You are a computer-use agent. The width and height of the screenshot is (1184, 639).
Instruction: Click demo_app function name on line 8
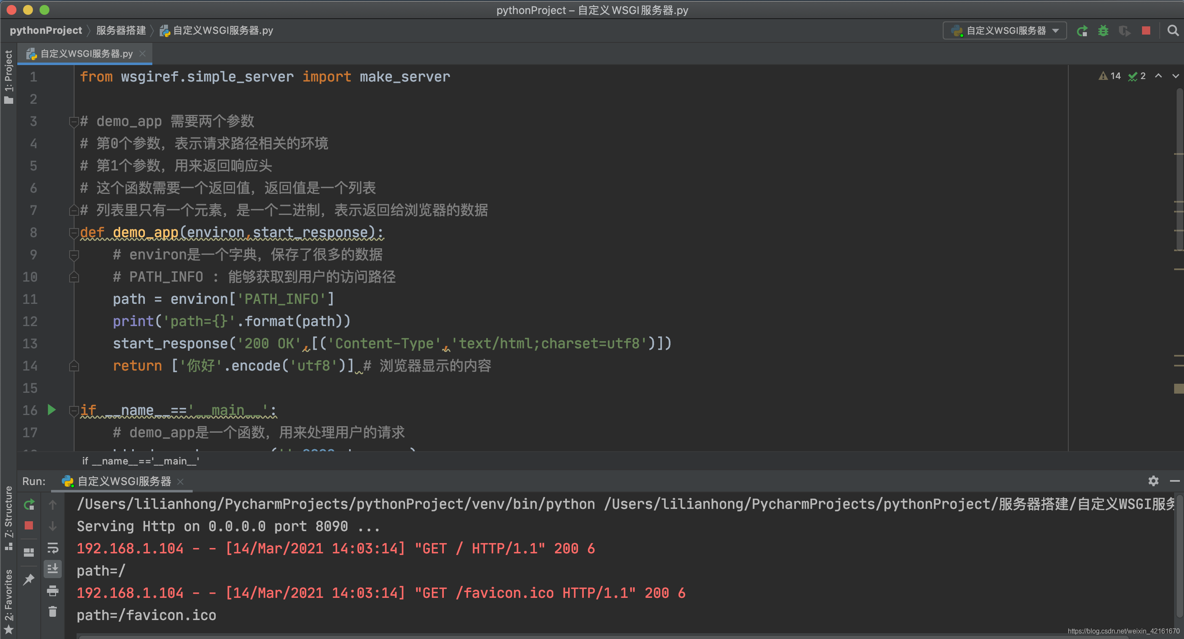coord(145,233)
